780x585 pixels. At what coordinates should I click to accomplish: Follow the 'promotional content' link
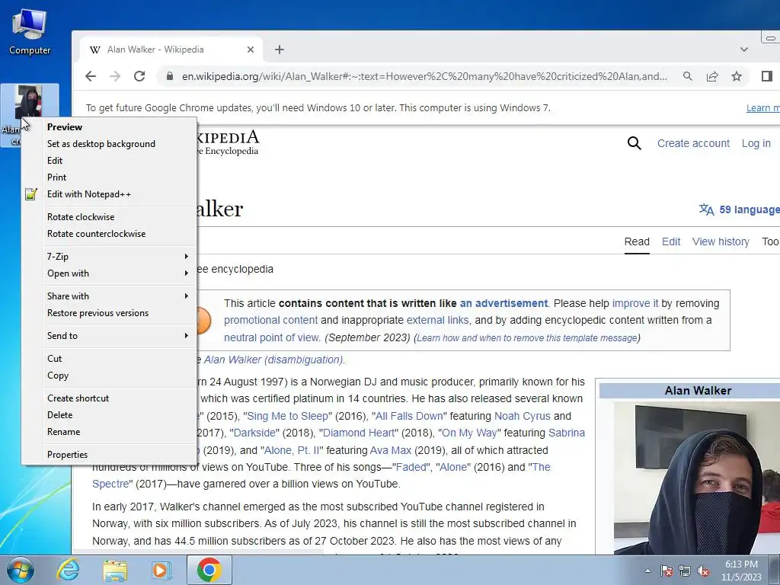pos(270,321)
